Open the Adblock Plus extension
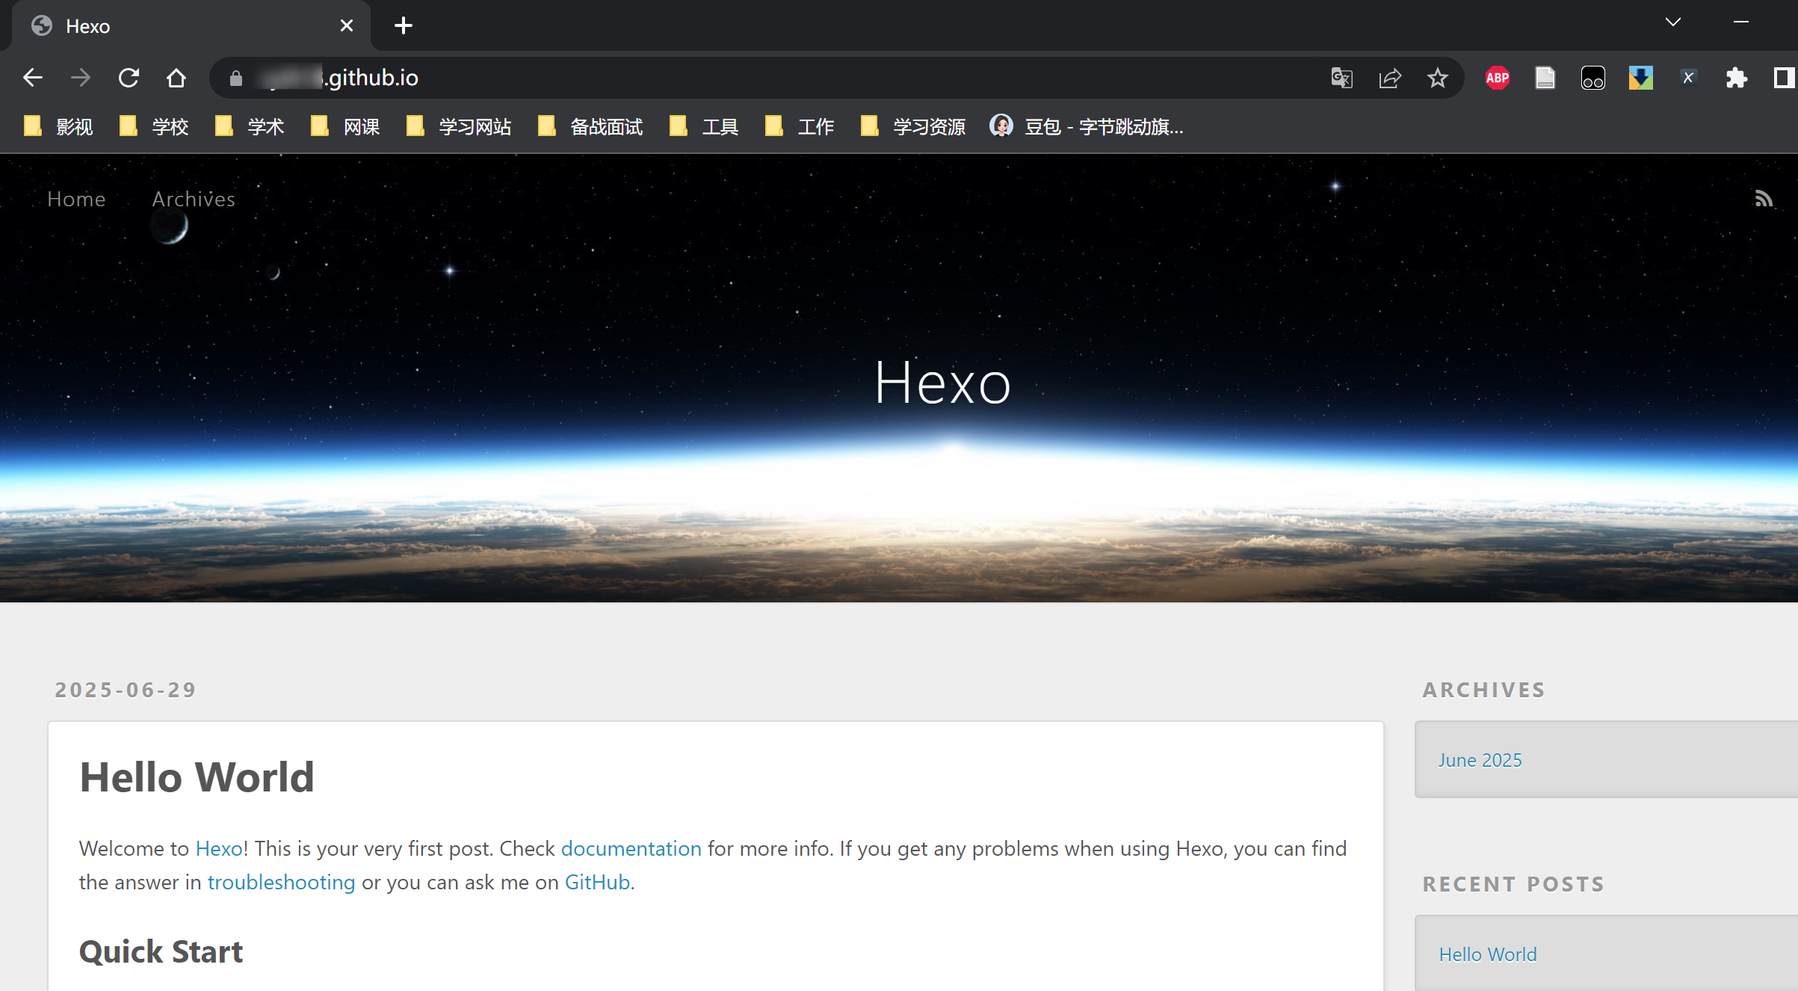The height and width of the screenshot is (991, 1798). [x=1498, y=78]
